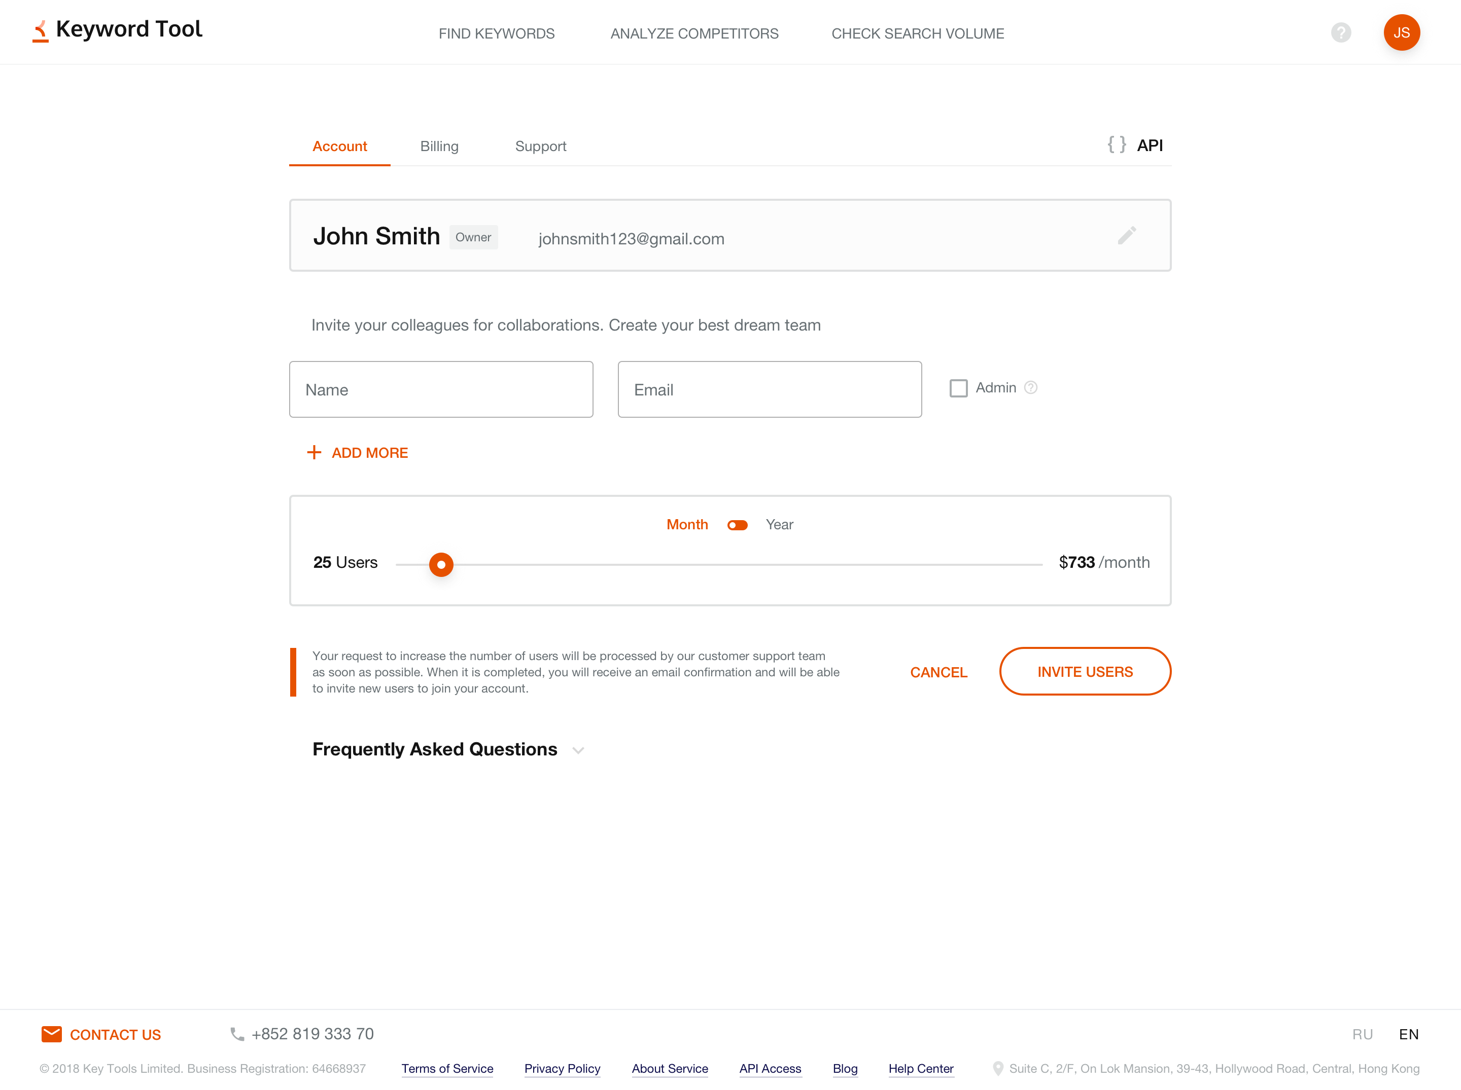Open the help question mark icon in header
Image resolution: width=1461 pixels, height=1090 pixels.
(1341, 32)
